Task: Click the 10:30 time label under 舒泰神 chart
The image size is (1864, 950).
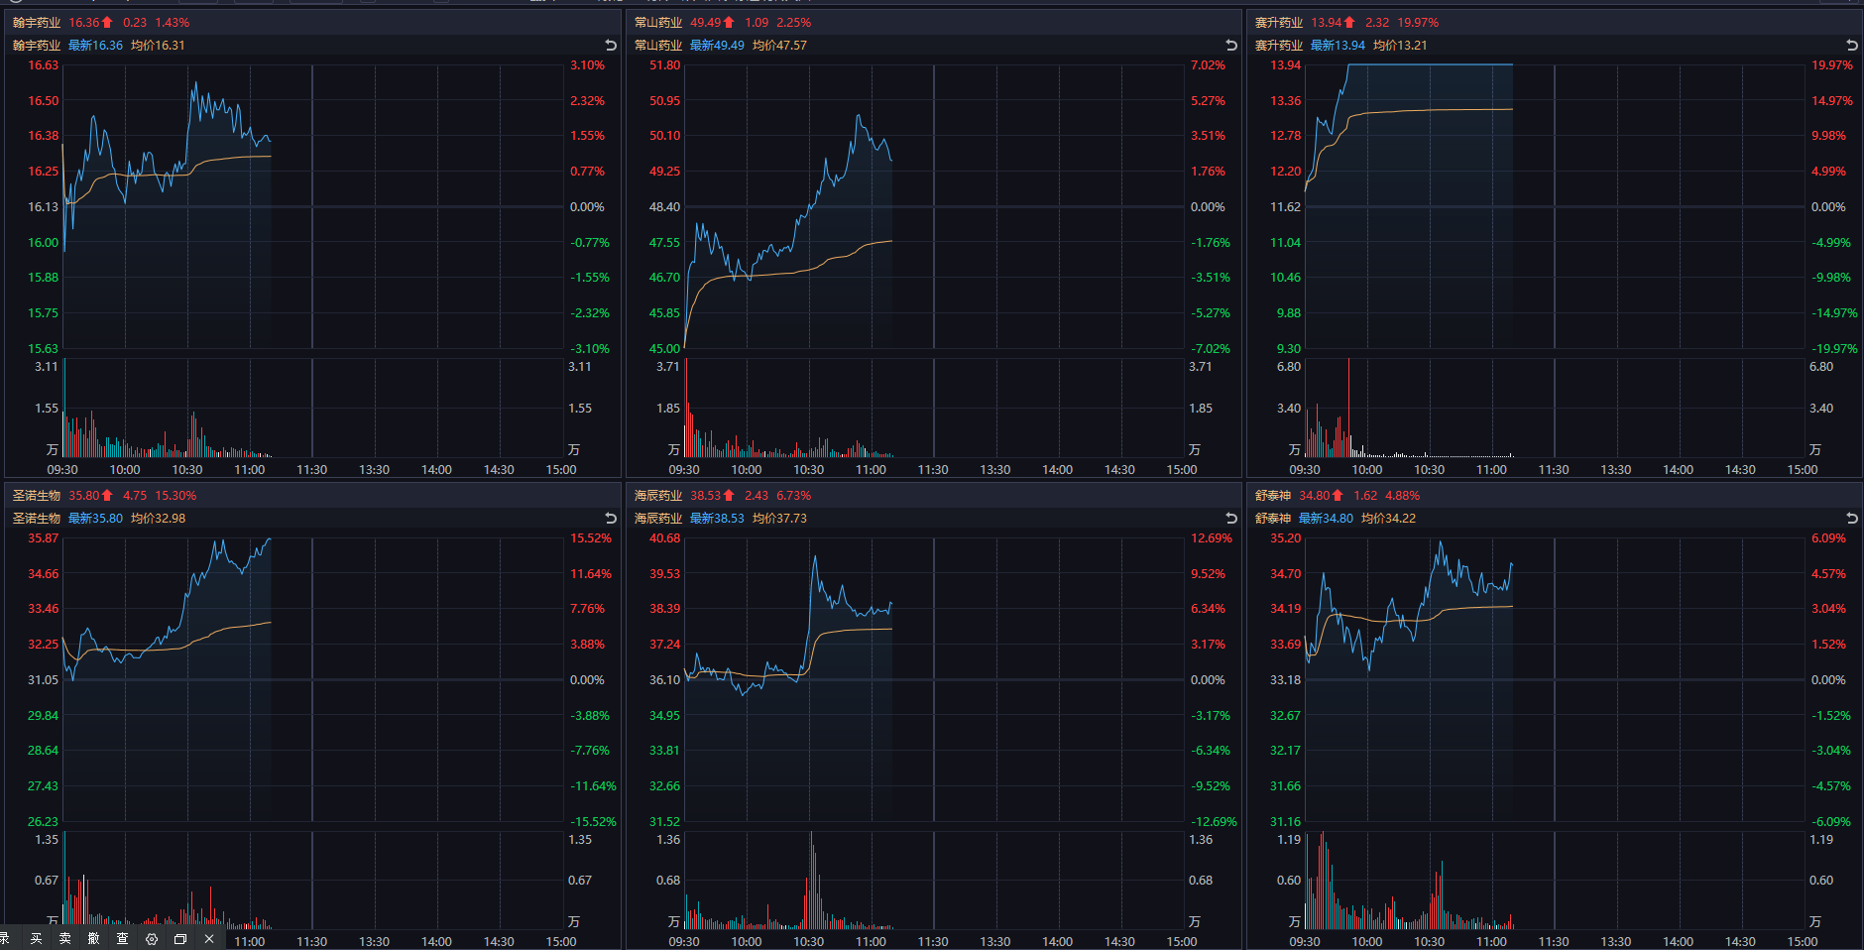Action: 1429,942
